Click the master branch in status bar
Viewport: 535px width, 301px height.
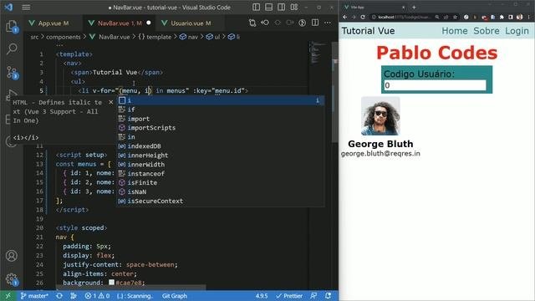[34, 296]
